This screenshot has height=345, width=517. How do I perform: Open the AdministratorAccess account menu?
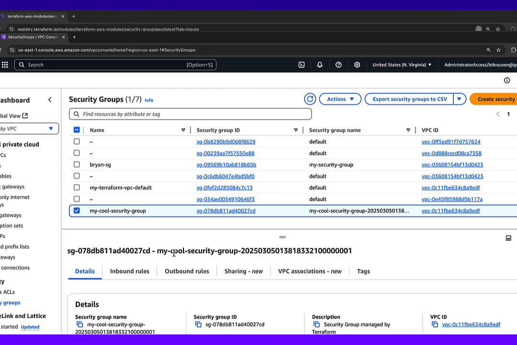click(480, 65)
